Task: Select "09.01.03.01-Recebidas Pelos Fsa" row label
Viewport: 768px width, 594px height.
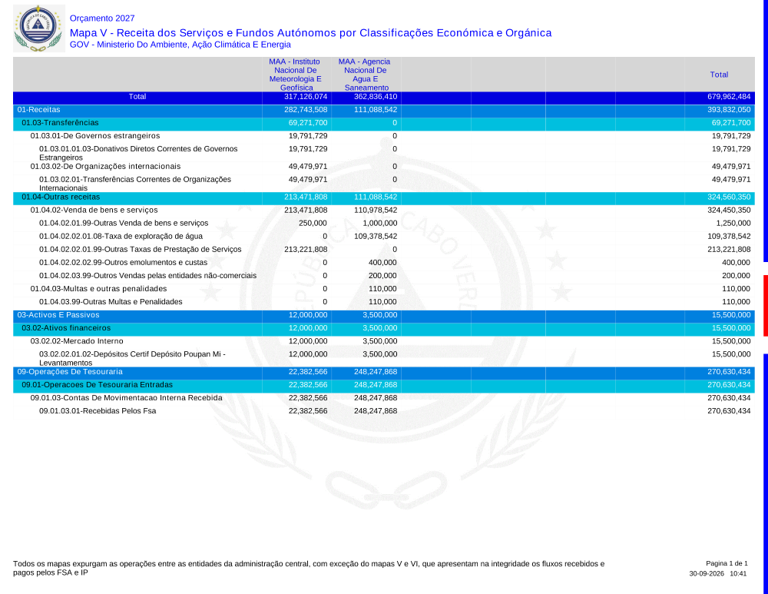Action: point(98,411)
